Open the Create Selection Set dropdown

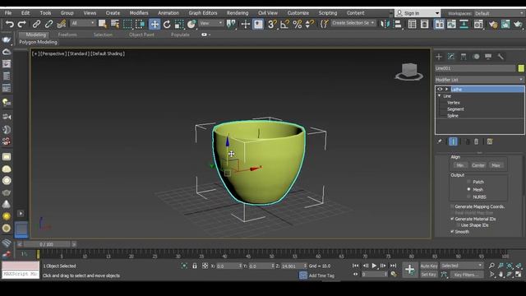[353, 23]
